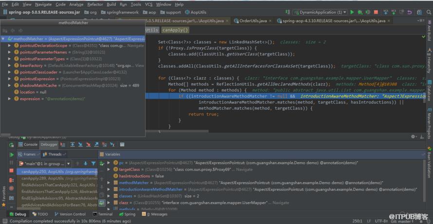This screenshot has width=433, height=224.
Task: Stop the application via red square in toolbar
Action: [376, 12]
